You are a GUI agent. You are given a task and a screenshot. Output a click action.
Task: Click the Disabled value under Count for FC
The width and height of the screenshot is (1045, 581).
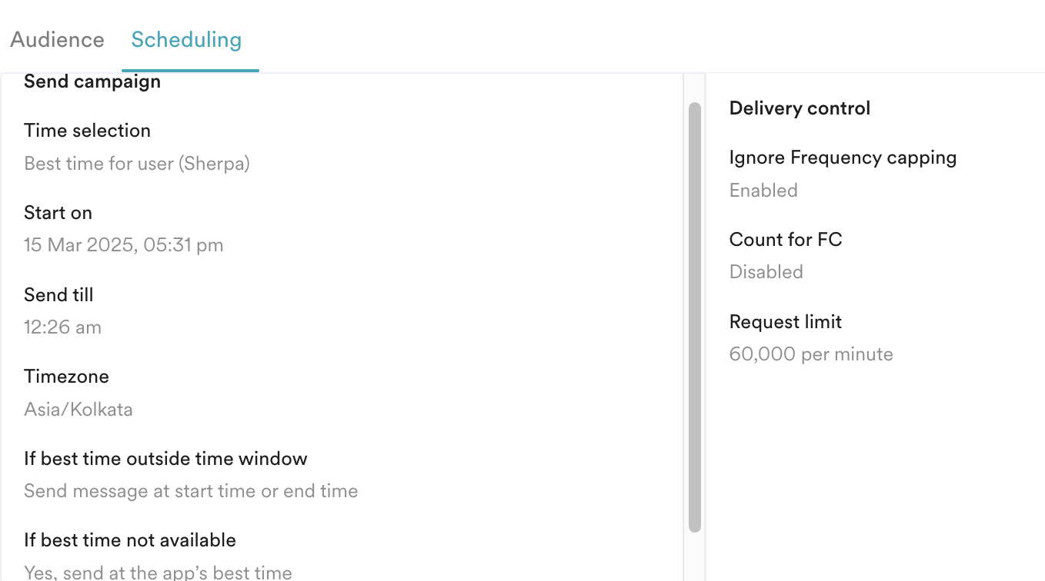[x=766, y=271]
